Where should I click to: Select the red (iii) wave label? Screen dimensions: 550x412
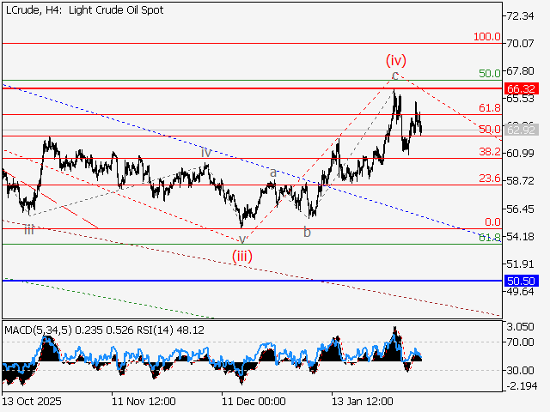click(x=243, y=255)
